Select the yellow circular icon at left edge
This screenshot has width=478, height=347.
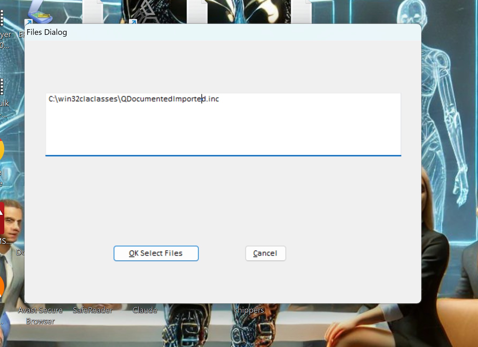[x=2, y=149]
